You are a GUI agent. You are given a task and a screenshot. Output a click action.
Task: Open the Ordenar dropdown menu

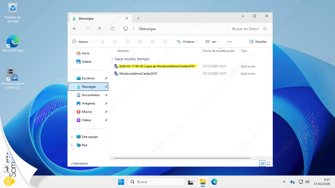click(187, 42)
